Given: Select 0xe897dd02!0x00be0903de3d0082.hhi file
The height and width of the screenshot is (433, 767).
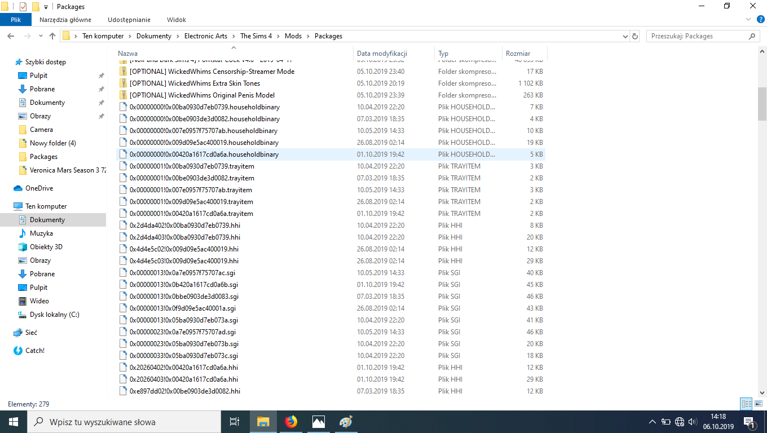Looking at the screenshot, I should click(x=185, y=391).
